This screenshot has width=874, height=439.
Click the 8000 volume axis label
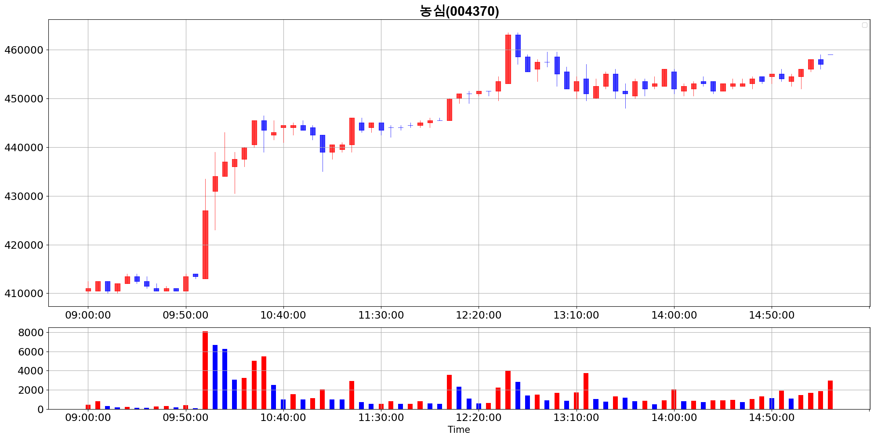(x=31, y=333)
